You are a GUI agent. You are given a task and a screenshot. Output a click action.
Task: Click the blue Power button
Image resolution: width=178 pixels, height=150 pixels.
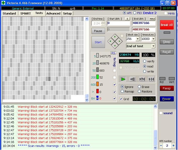click(x=167, y=99)
